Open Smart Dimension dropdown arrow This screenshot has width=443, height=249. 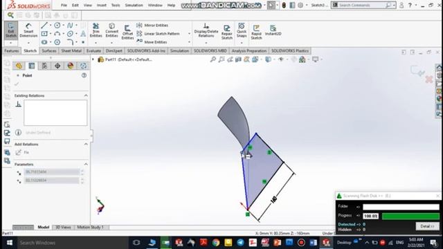point(28,43)
